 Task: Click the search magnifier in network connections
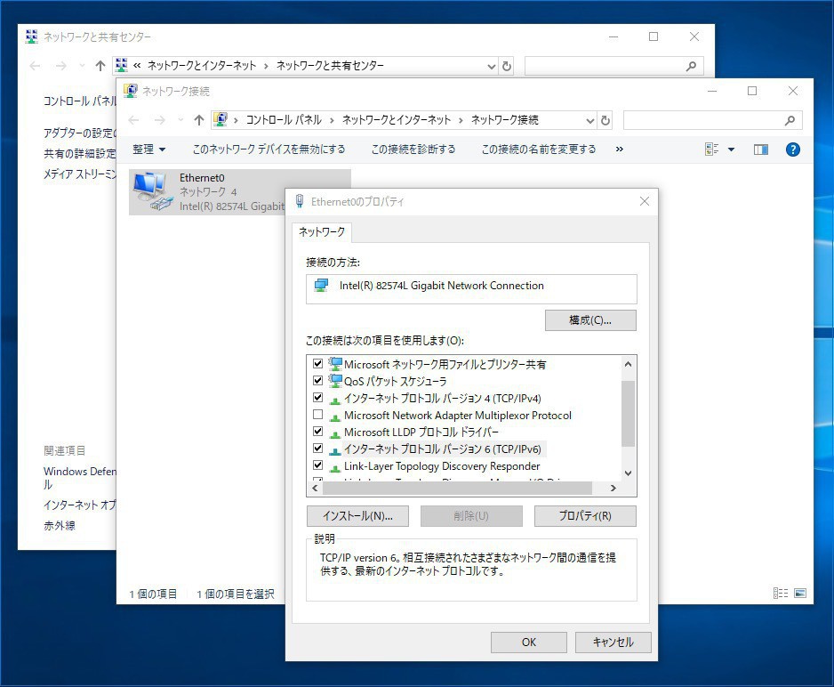[789, 120]
